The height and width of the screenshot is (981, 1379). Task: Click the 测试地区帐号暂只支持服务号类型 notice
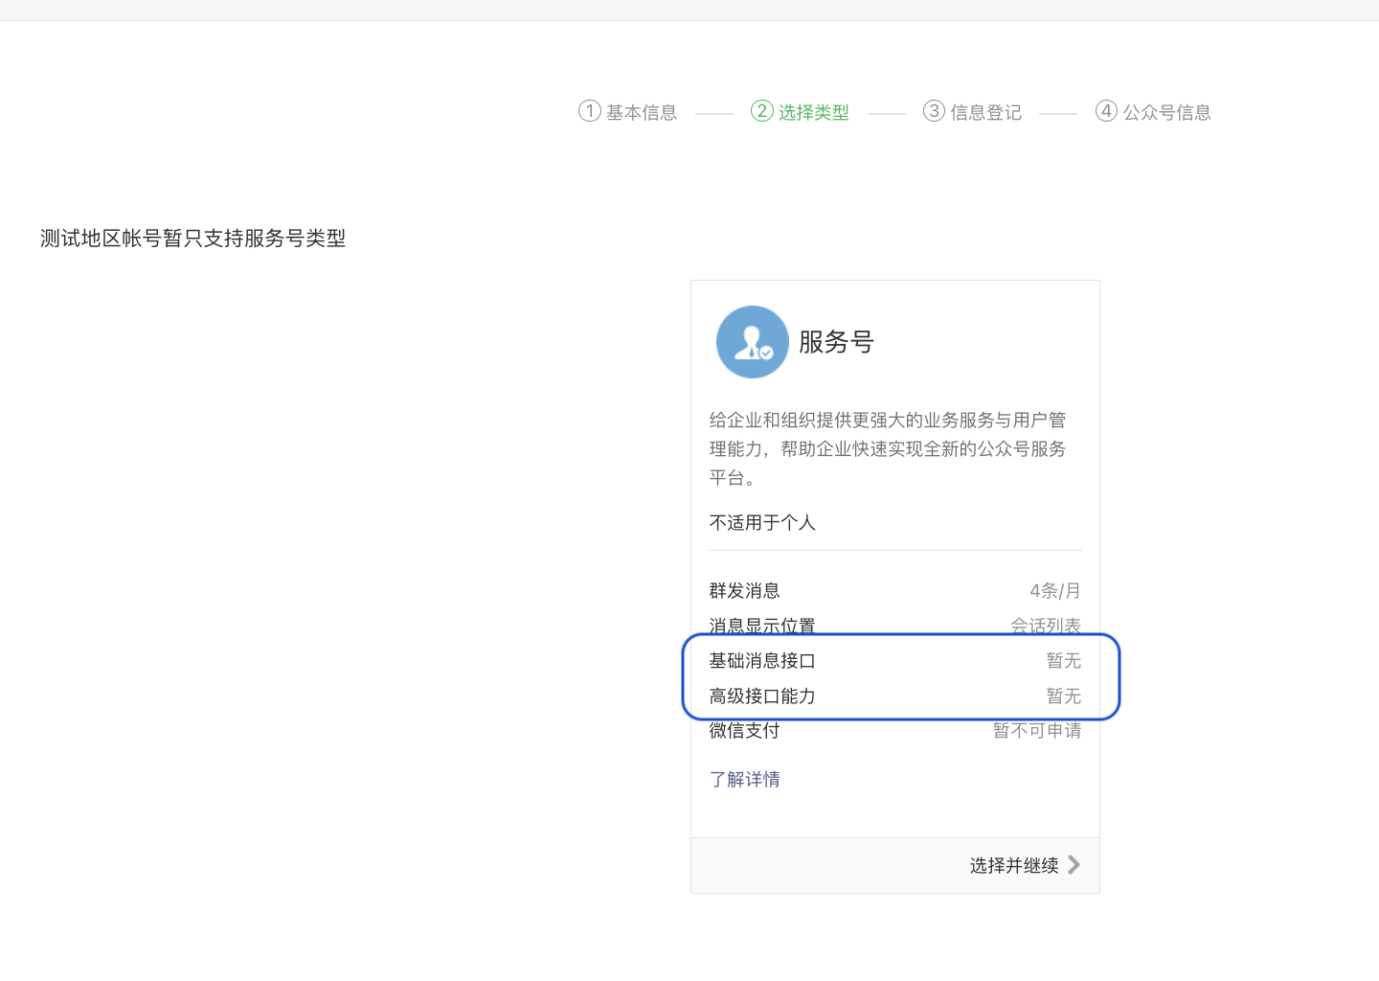coord(192,239)
